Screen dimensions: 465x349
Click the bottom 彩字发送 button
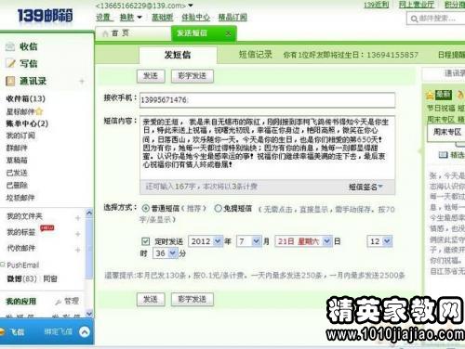click(193, 299)
